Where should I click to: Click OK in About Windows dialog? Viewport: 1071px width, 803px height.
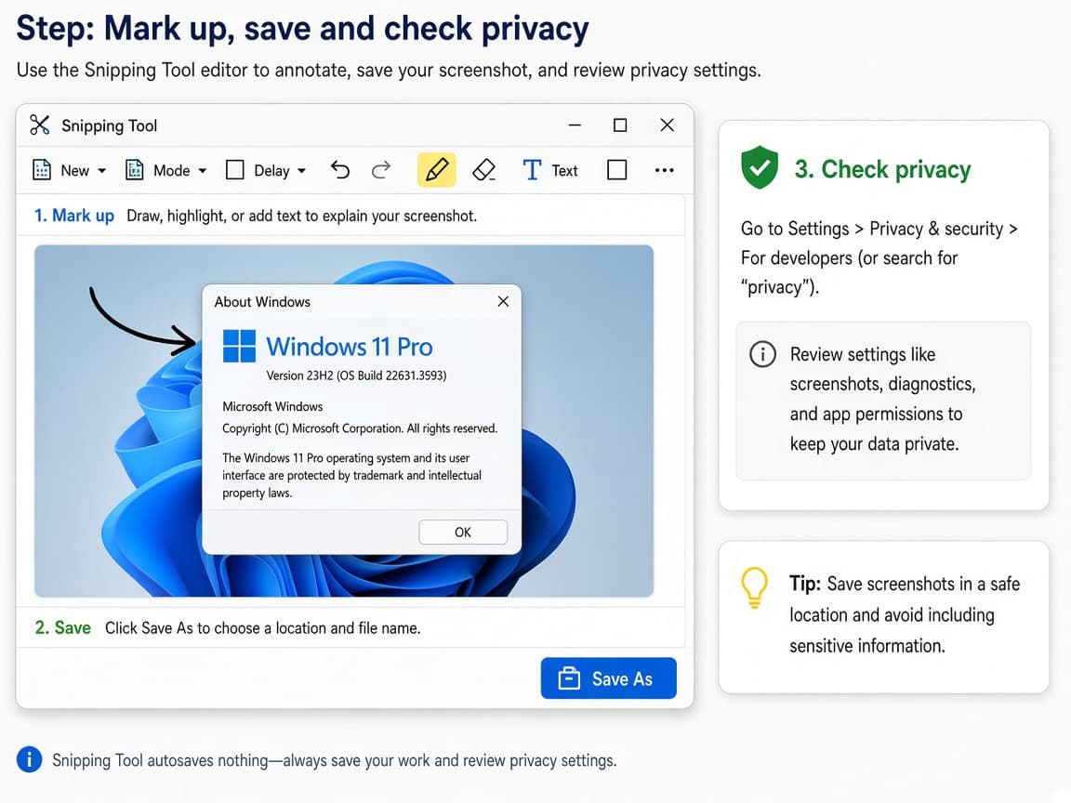pos(463,532)
